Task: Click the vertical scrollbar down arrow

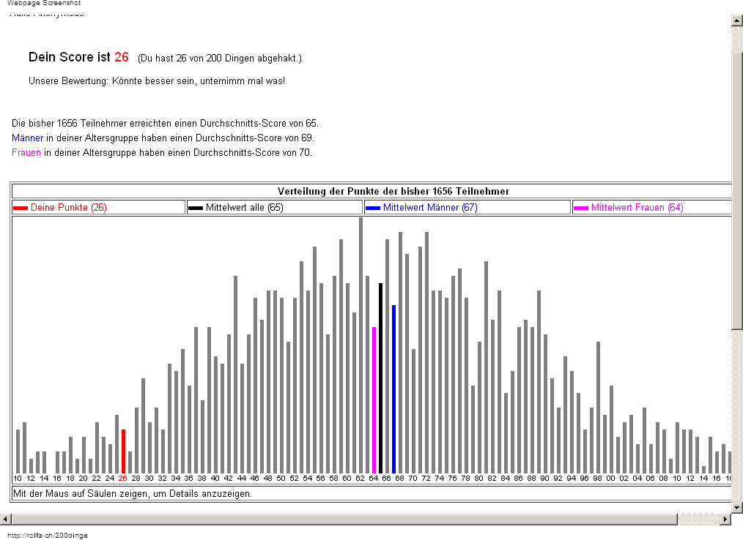Action: pyautogui.click(x=737, y=507)
